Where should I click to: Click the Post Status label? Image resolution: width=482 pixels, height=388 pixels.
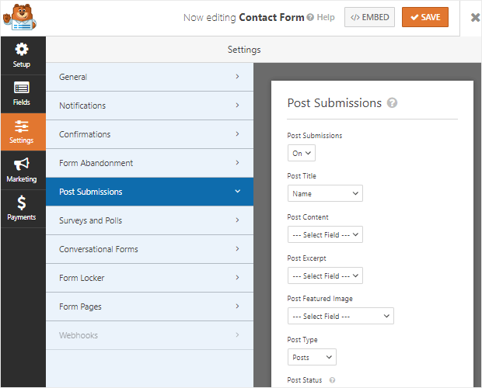tap(305, 380)
